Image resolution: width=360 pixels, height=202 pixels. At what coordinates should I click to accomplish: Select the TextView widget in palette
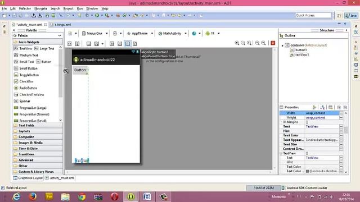(23, 49)
